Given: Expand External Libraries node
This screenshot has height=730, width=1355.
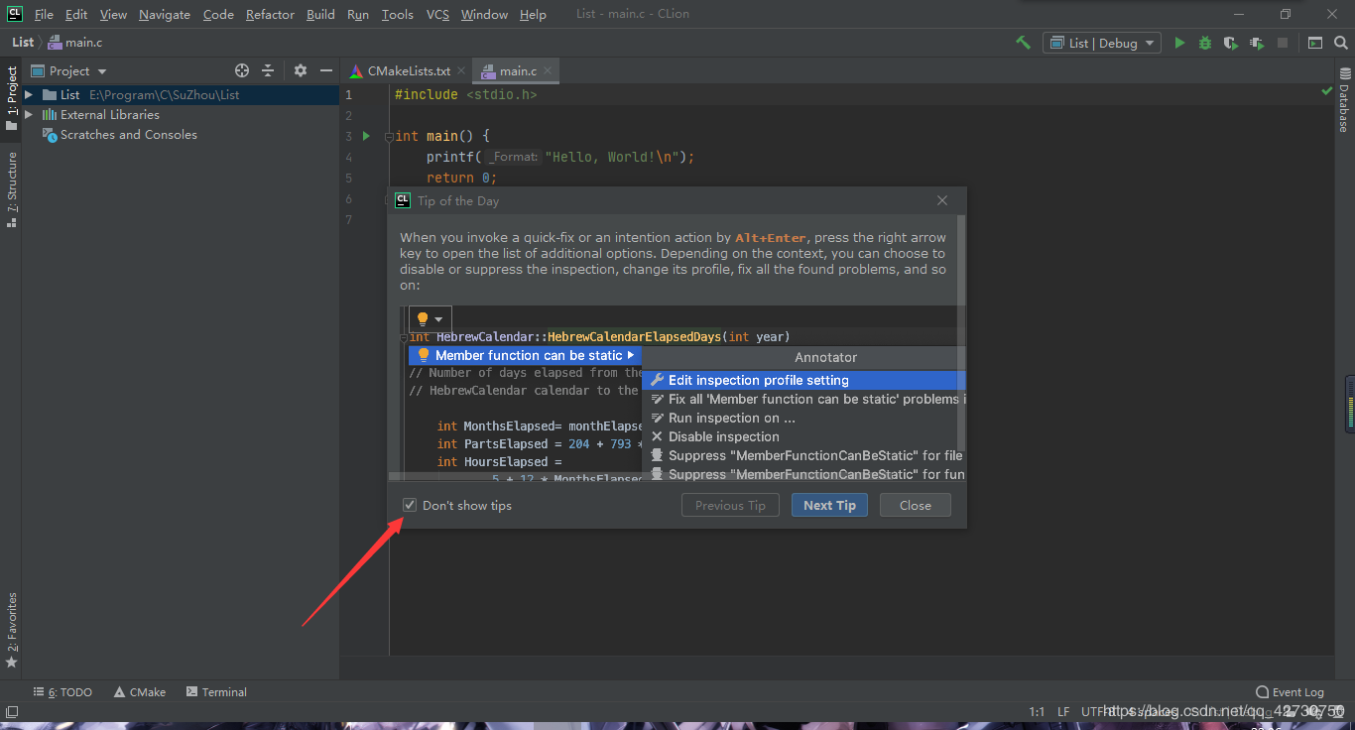Looking at the screenshot, I should coord(29,115).
